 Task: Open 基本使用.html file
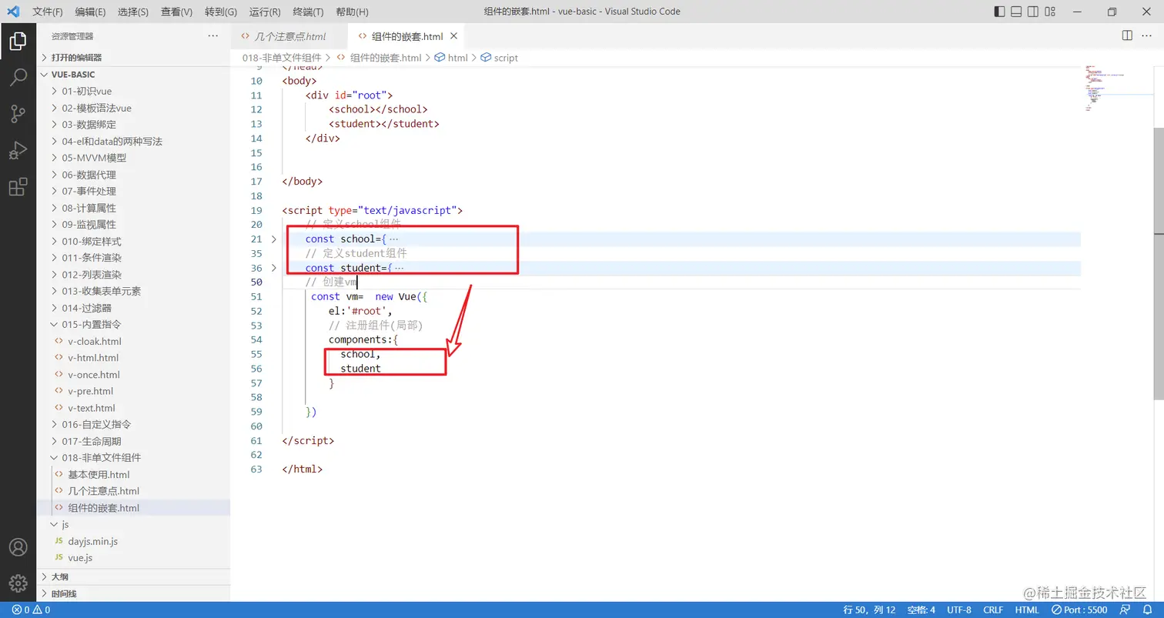[x=134, y=475]
